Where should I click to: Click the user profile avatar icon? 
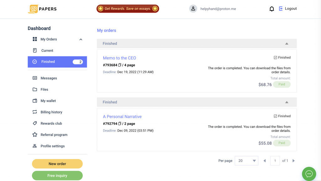pyautogui.click(x=193, y=9)
